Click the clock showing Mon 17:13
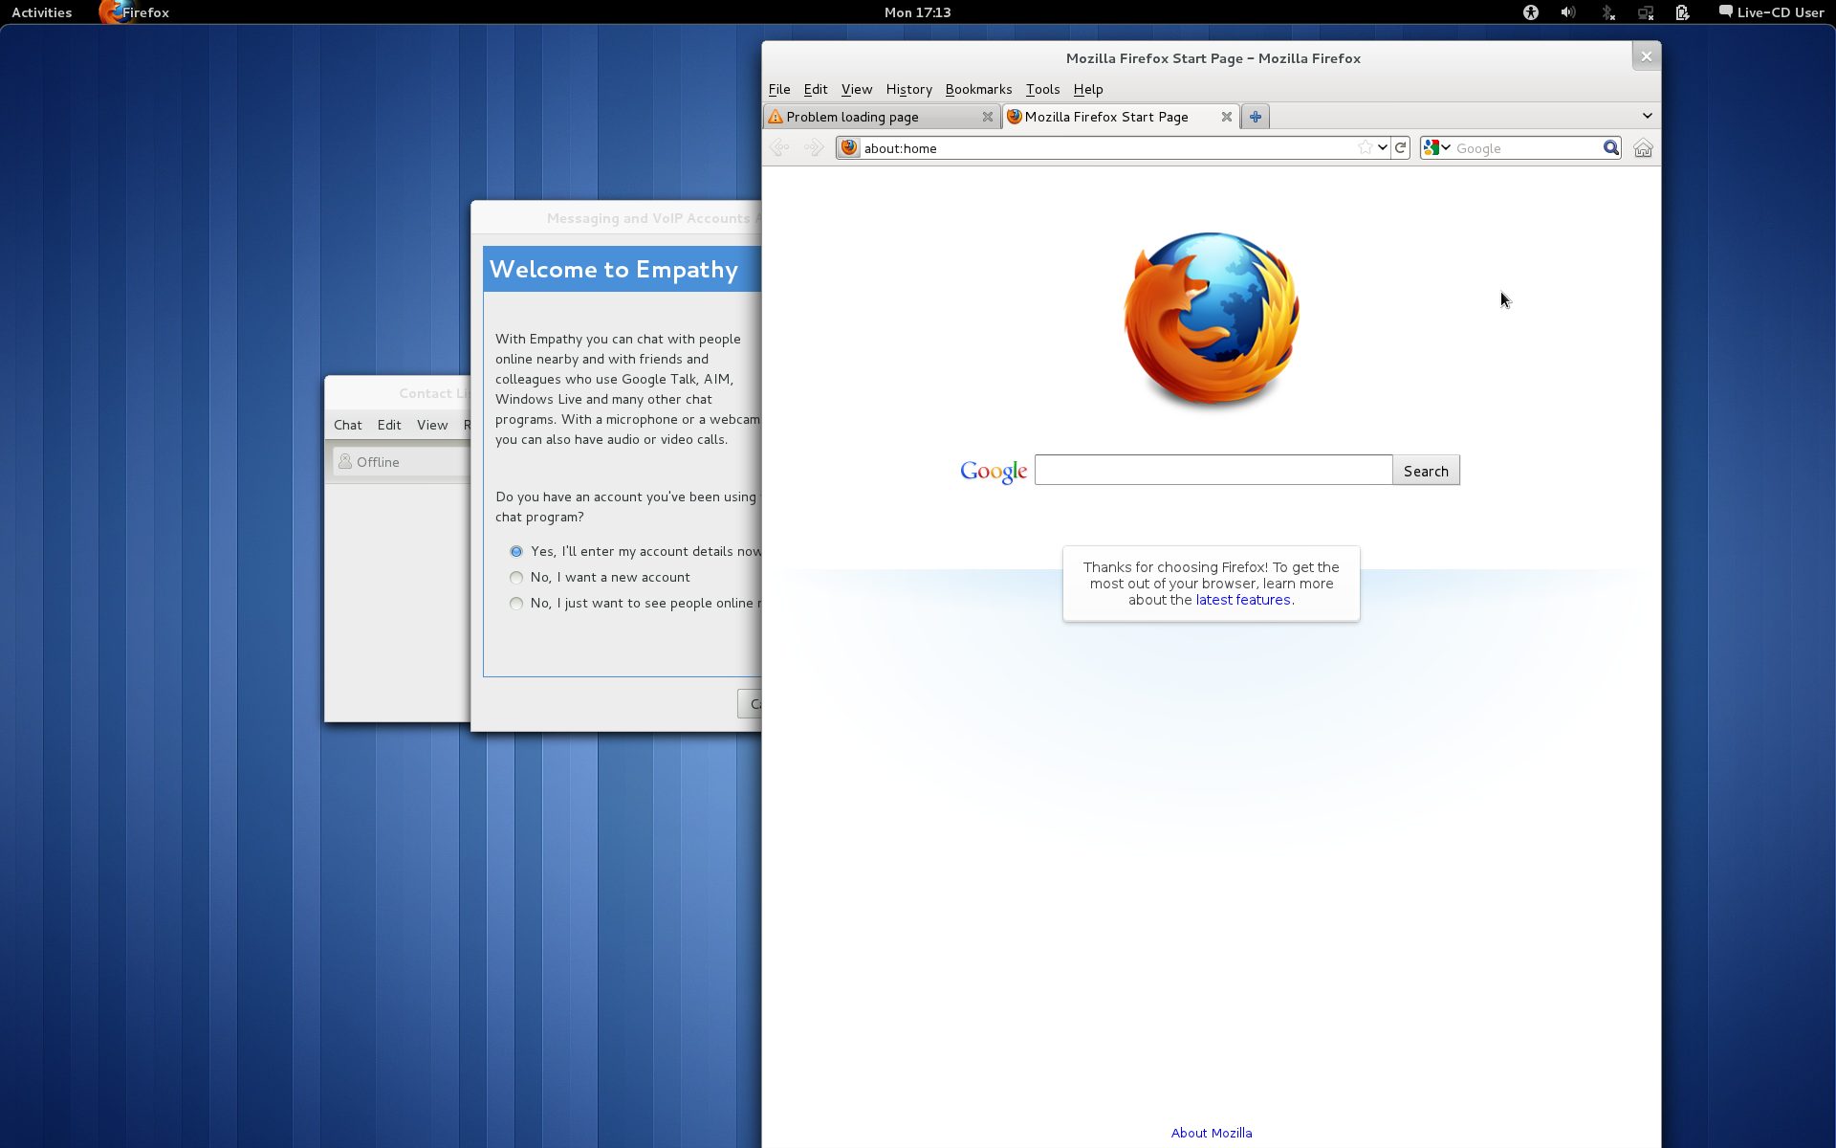This screenshot has height=1148, width=1836. pos(918,12)
